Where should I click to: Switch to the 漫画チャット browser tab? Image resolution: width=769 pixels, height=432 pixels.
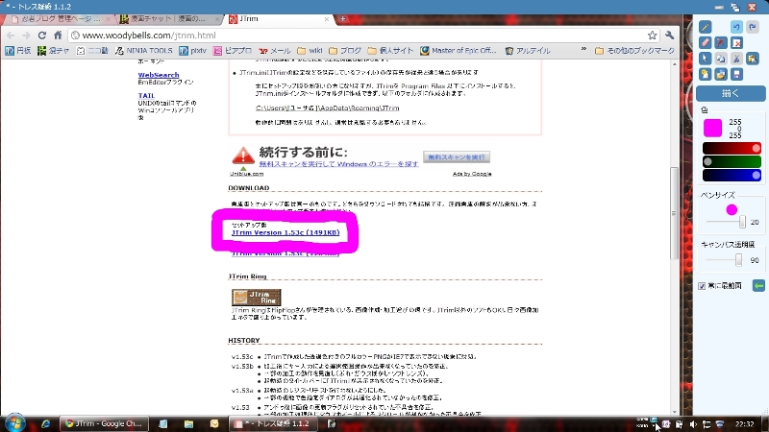click(x=169, y=19)
